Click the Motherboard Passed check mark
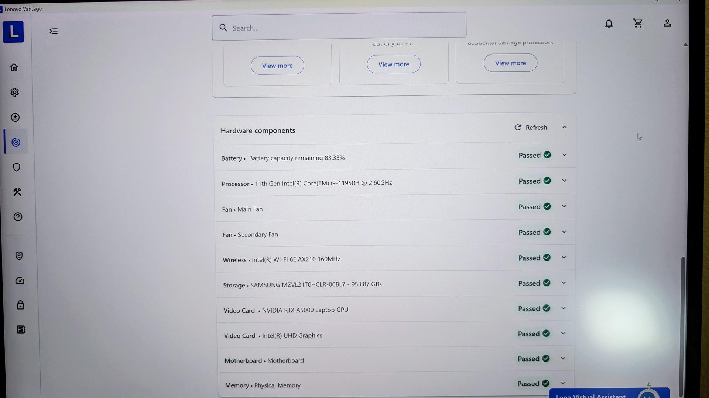 [x=546, y=358]
